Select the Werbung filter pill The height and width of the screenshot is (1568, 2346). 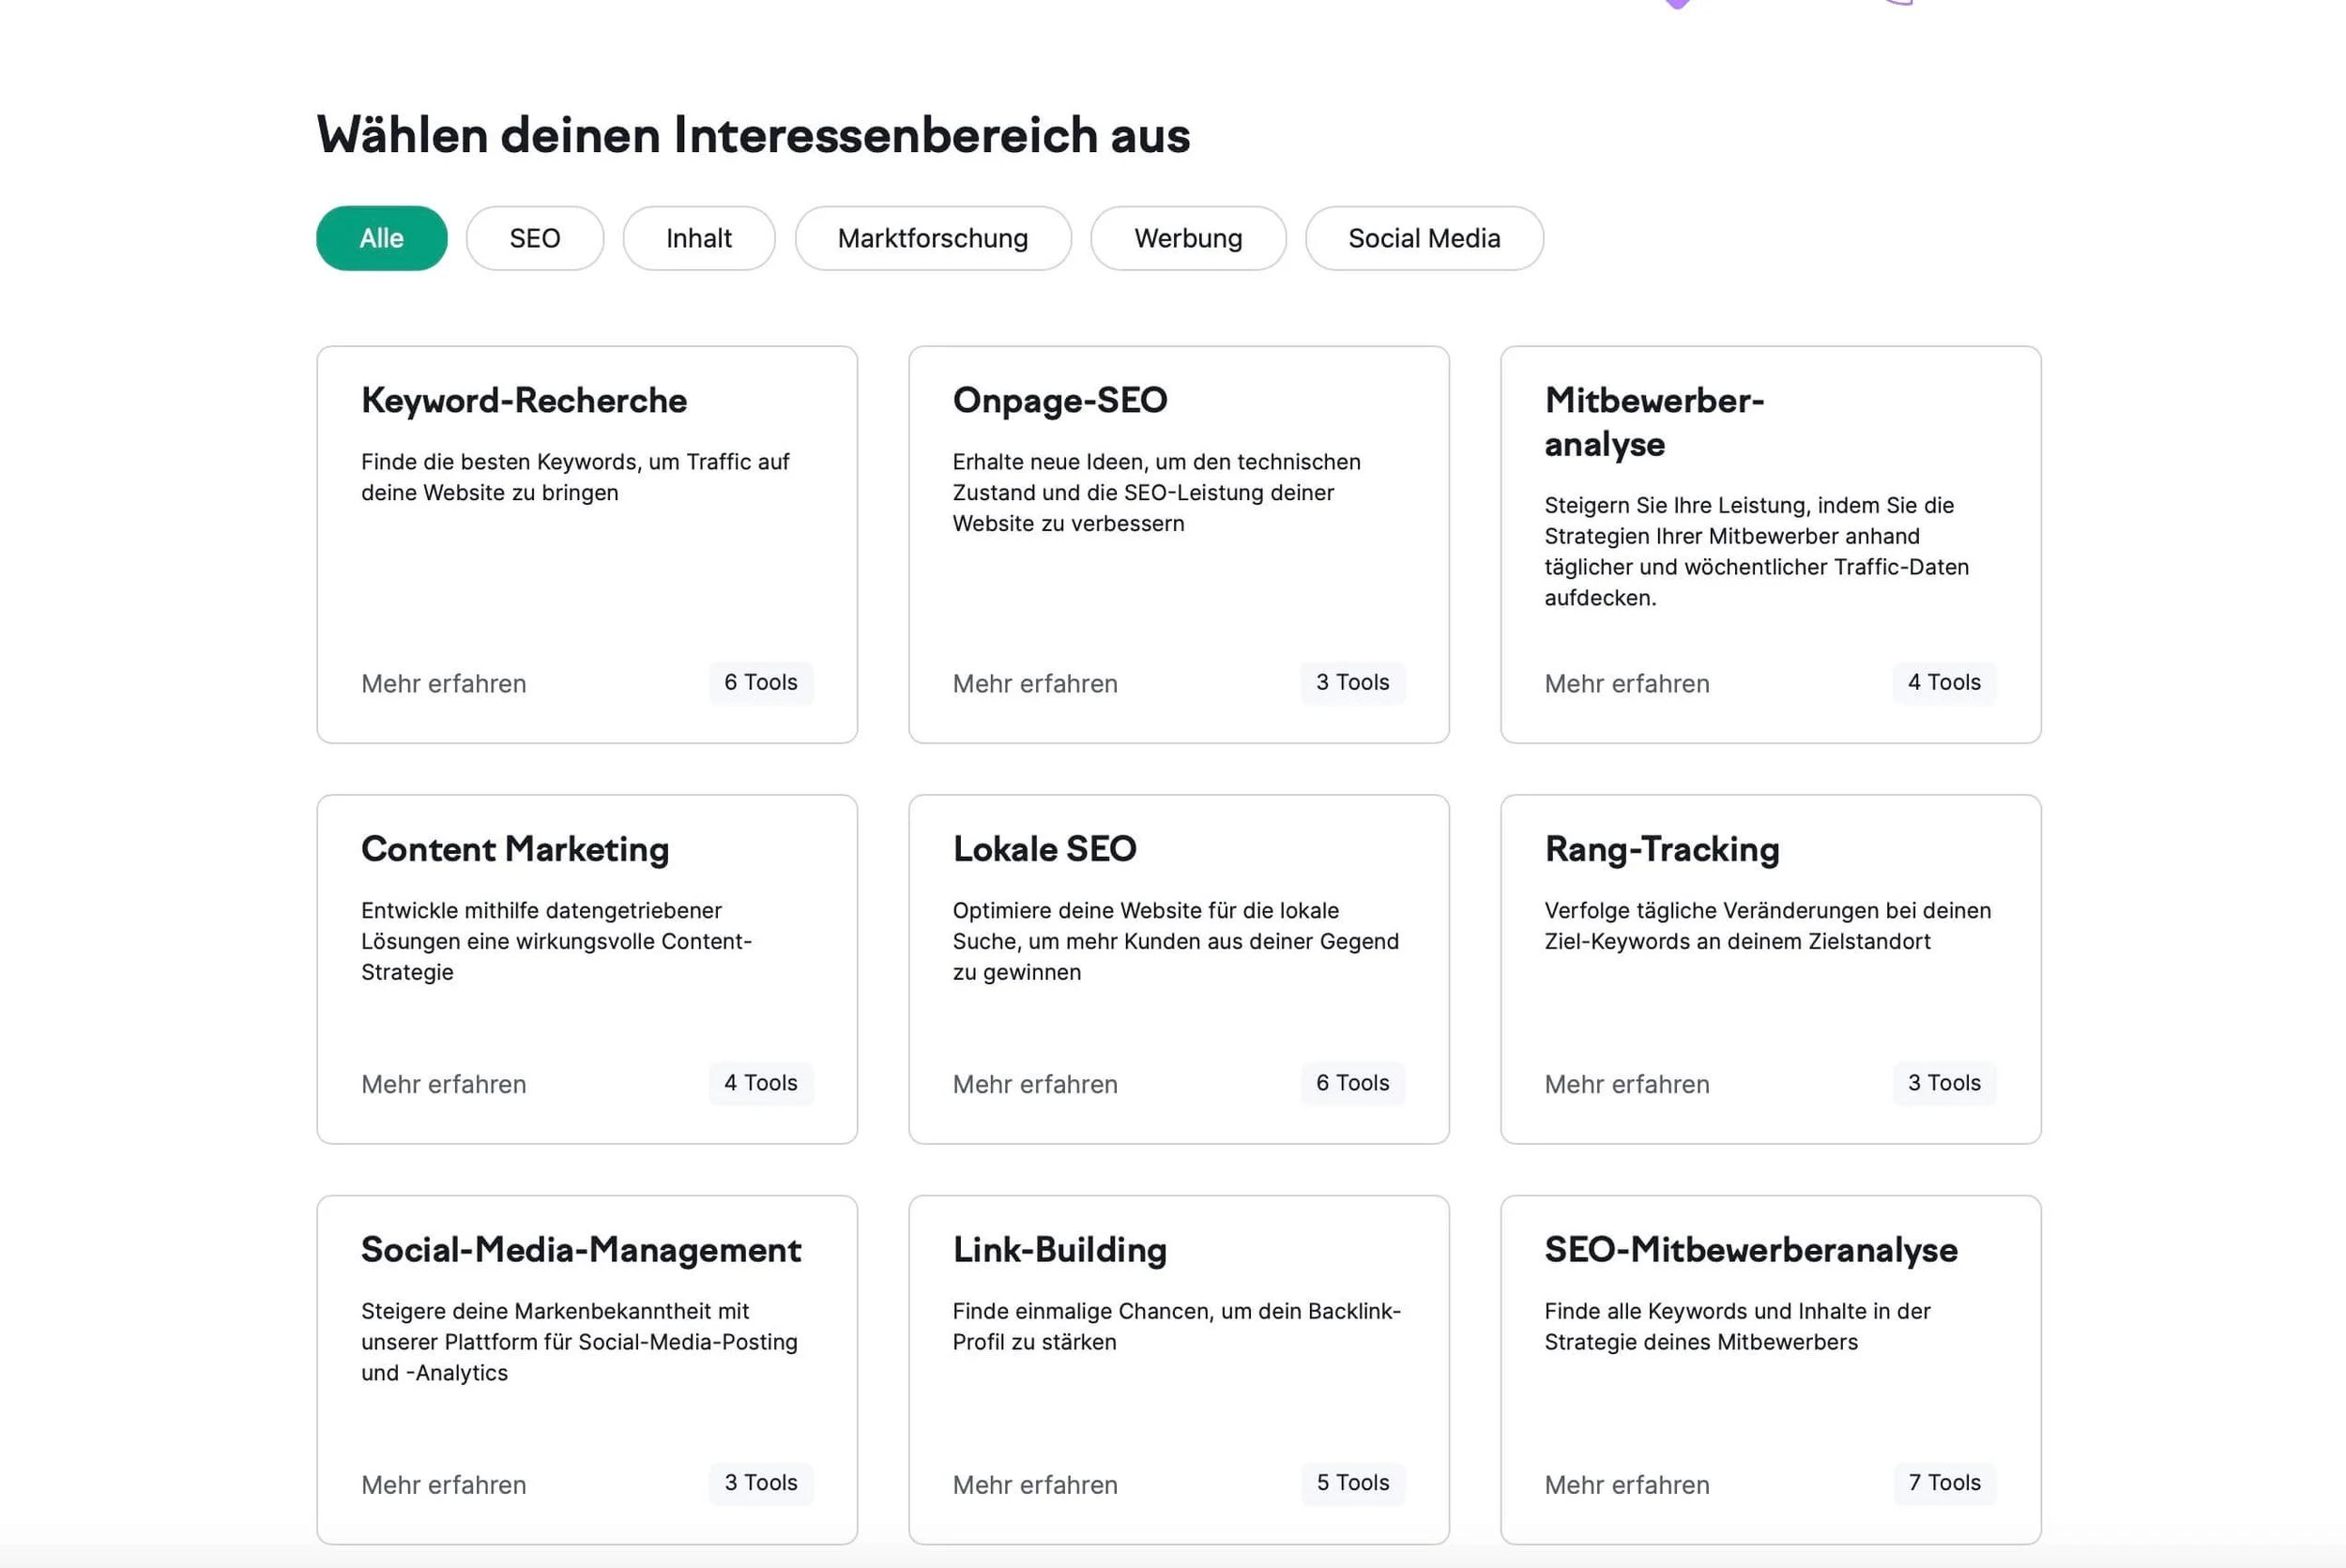[x=1187, y=238]
